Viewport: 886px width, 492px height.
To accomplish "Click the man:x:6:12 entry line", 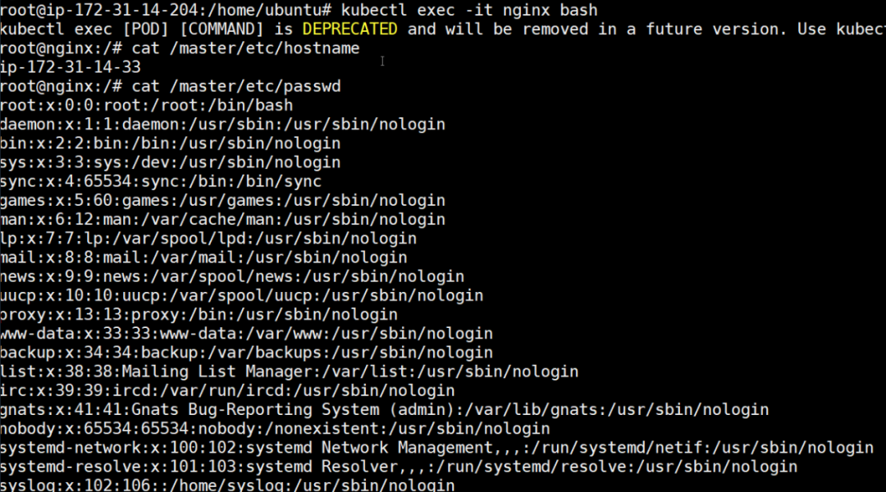I will pyautogui.click(x=222, y=219).
